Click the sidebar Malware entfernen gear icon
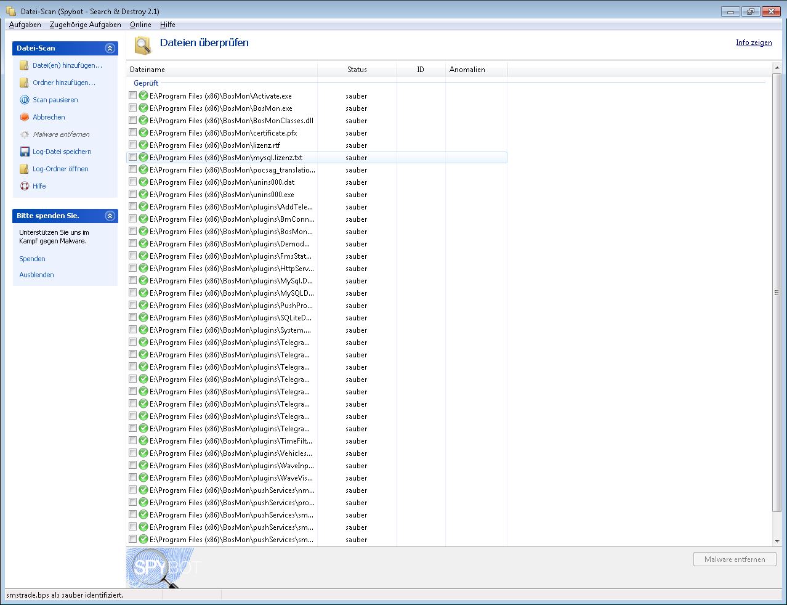 pos(25,134)
